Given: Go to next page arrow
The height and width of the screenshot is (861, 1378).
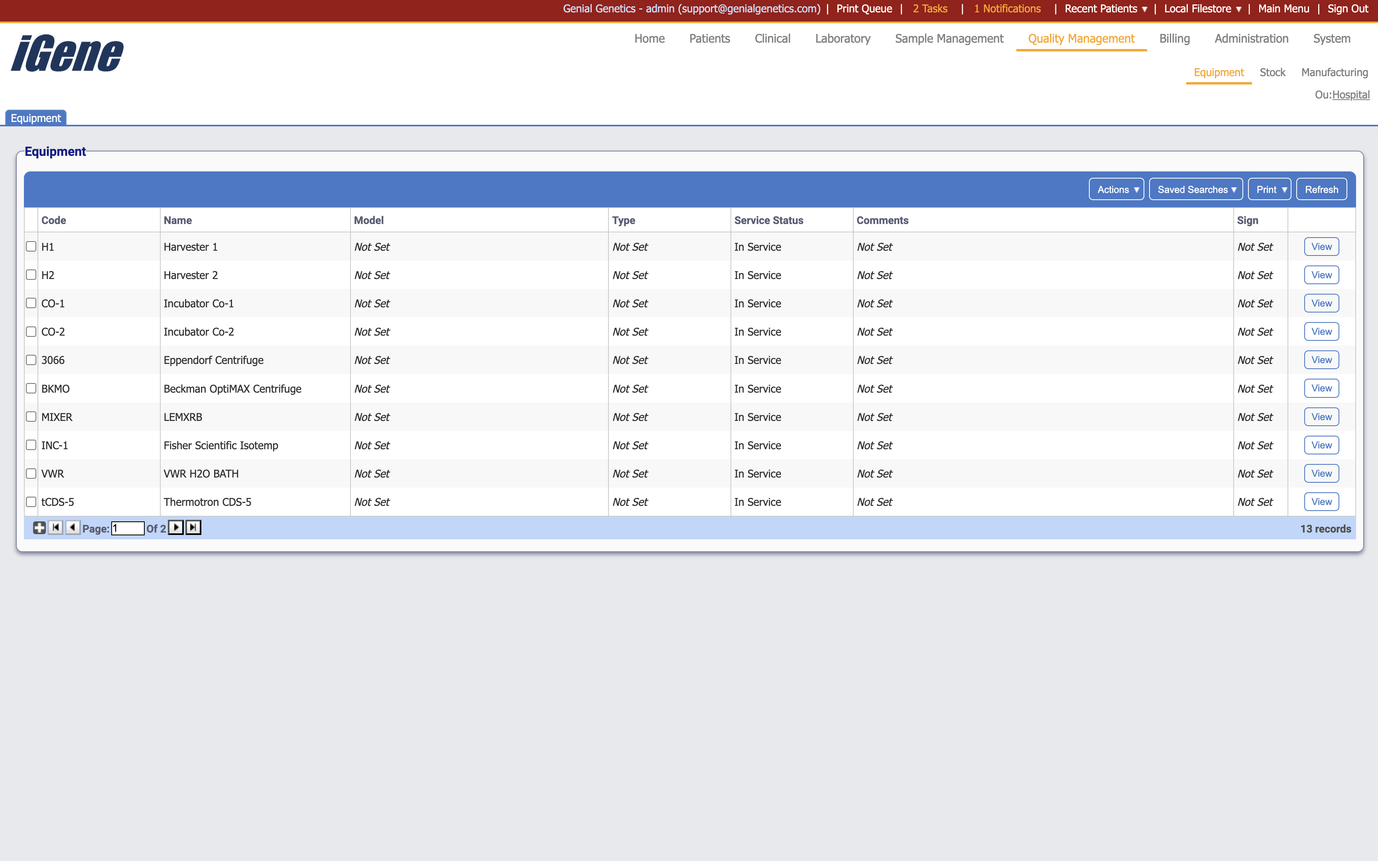Looking at the screenshot, I should pyautogui.click(x=176, y=528).
